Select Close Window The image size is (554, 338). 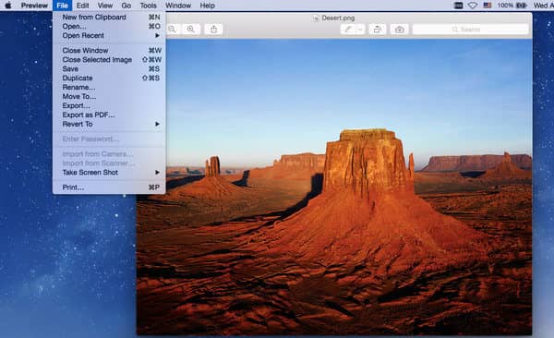109,50
